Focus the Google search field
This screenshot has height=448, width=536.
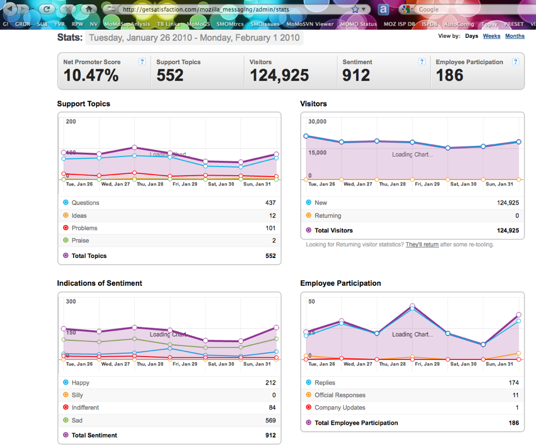(x=472, y=9)
